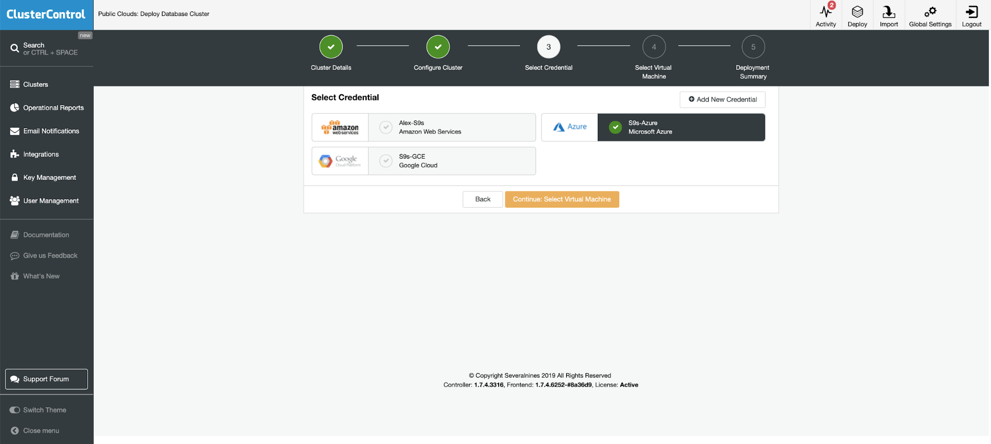Click the new badge above Search
The height and width of the screenshot is (444, 991).
(x=85, y=36)
